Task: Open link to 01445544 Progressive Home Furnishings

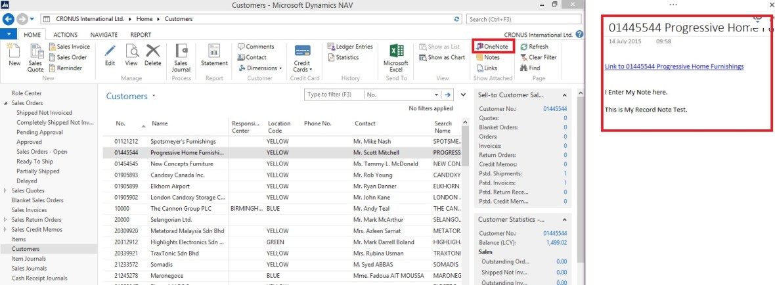Action: coord(674,66)
